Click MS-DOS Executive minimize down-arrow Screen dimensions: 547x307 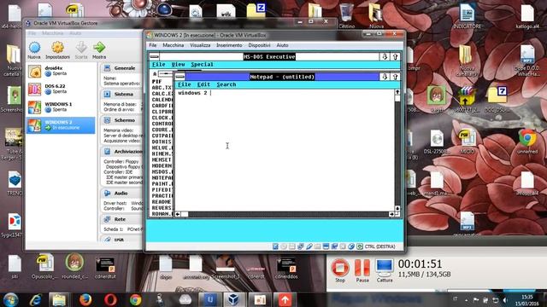tap(385, 57)
